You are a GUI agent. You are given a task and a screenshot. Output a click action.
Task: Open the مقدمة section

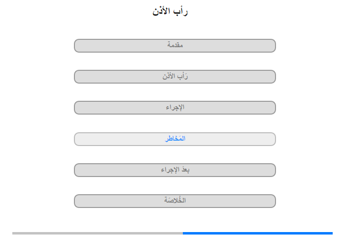[174, 46]
